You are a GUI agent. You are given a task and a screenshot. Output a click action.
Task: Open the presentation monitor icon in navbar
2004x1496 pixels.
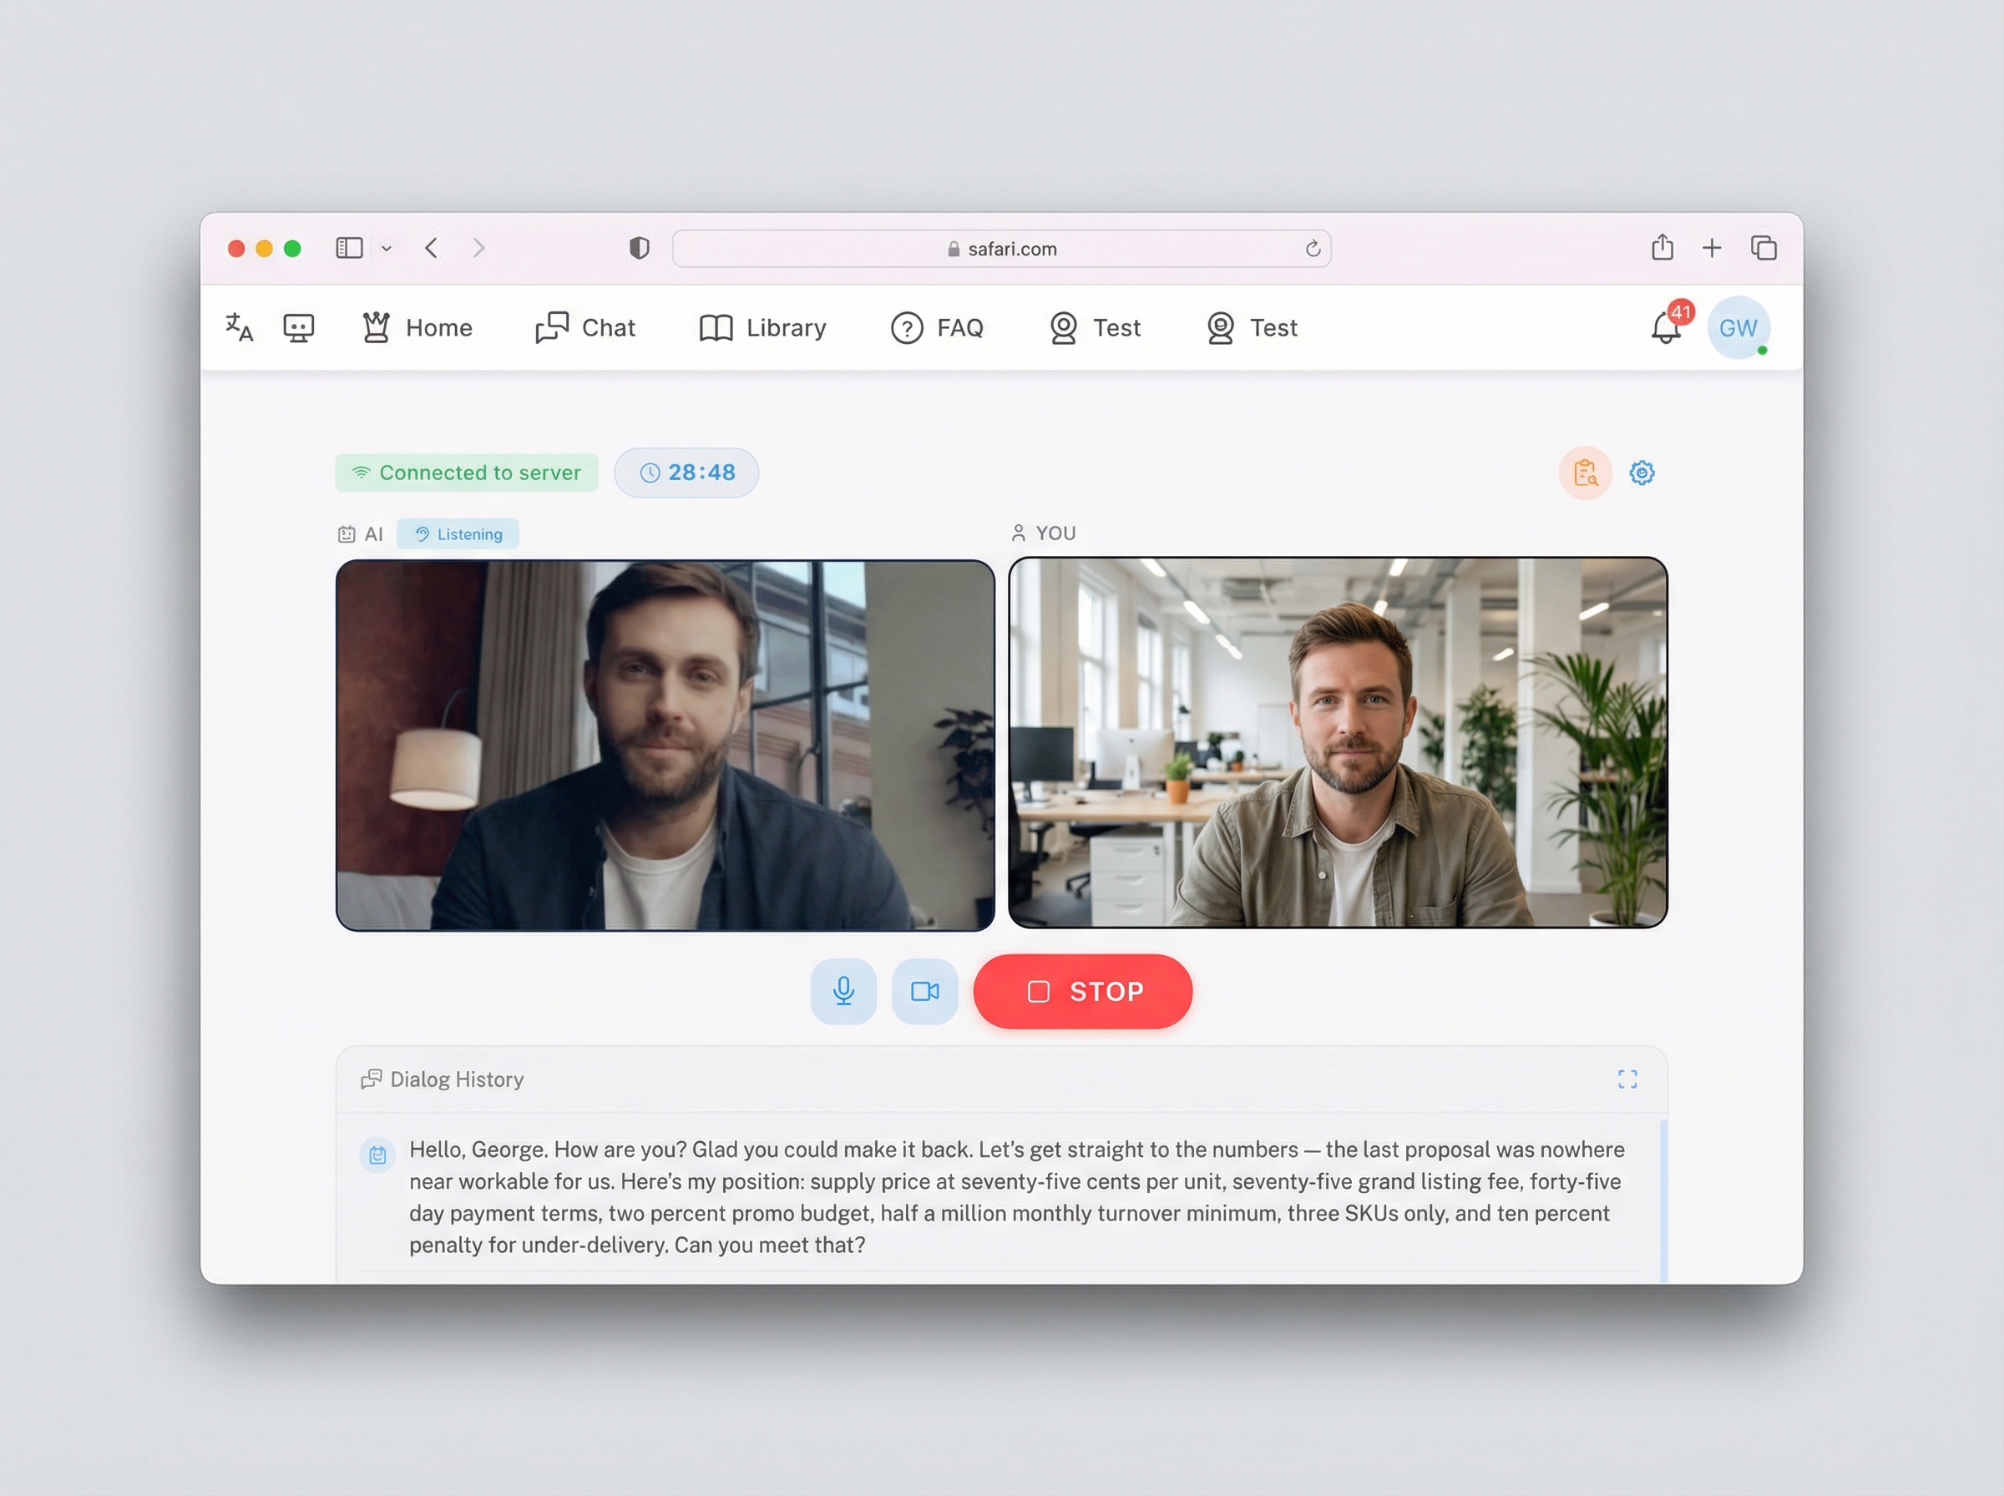pos(299,328)
